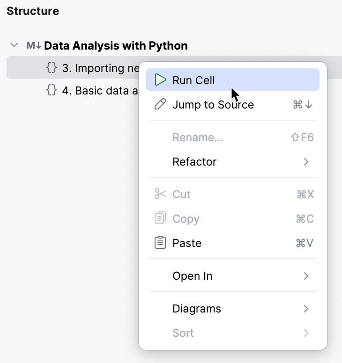Viewport: 342px width, 363px height.
Task: Open the Refactor menu item
Action: [x=194, y=162]
